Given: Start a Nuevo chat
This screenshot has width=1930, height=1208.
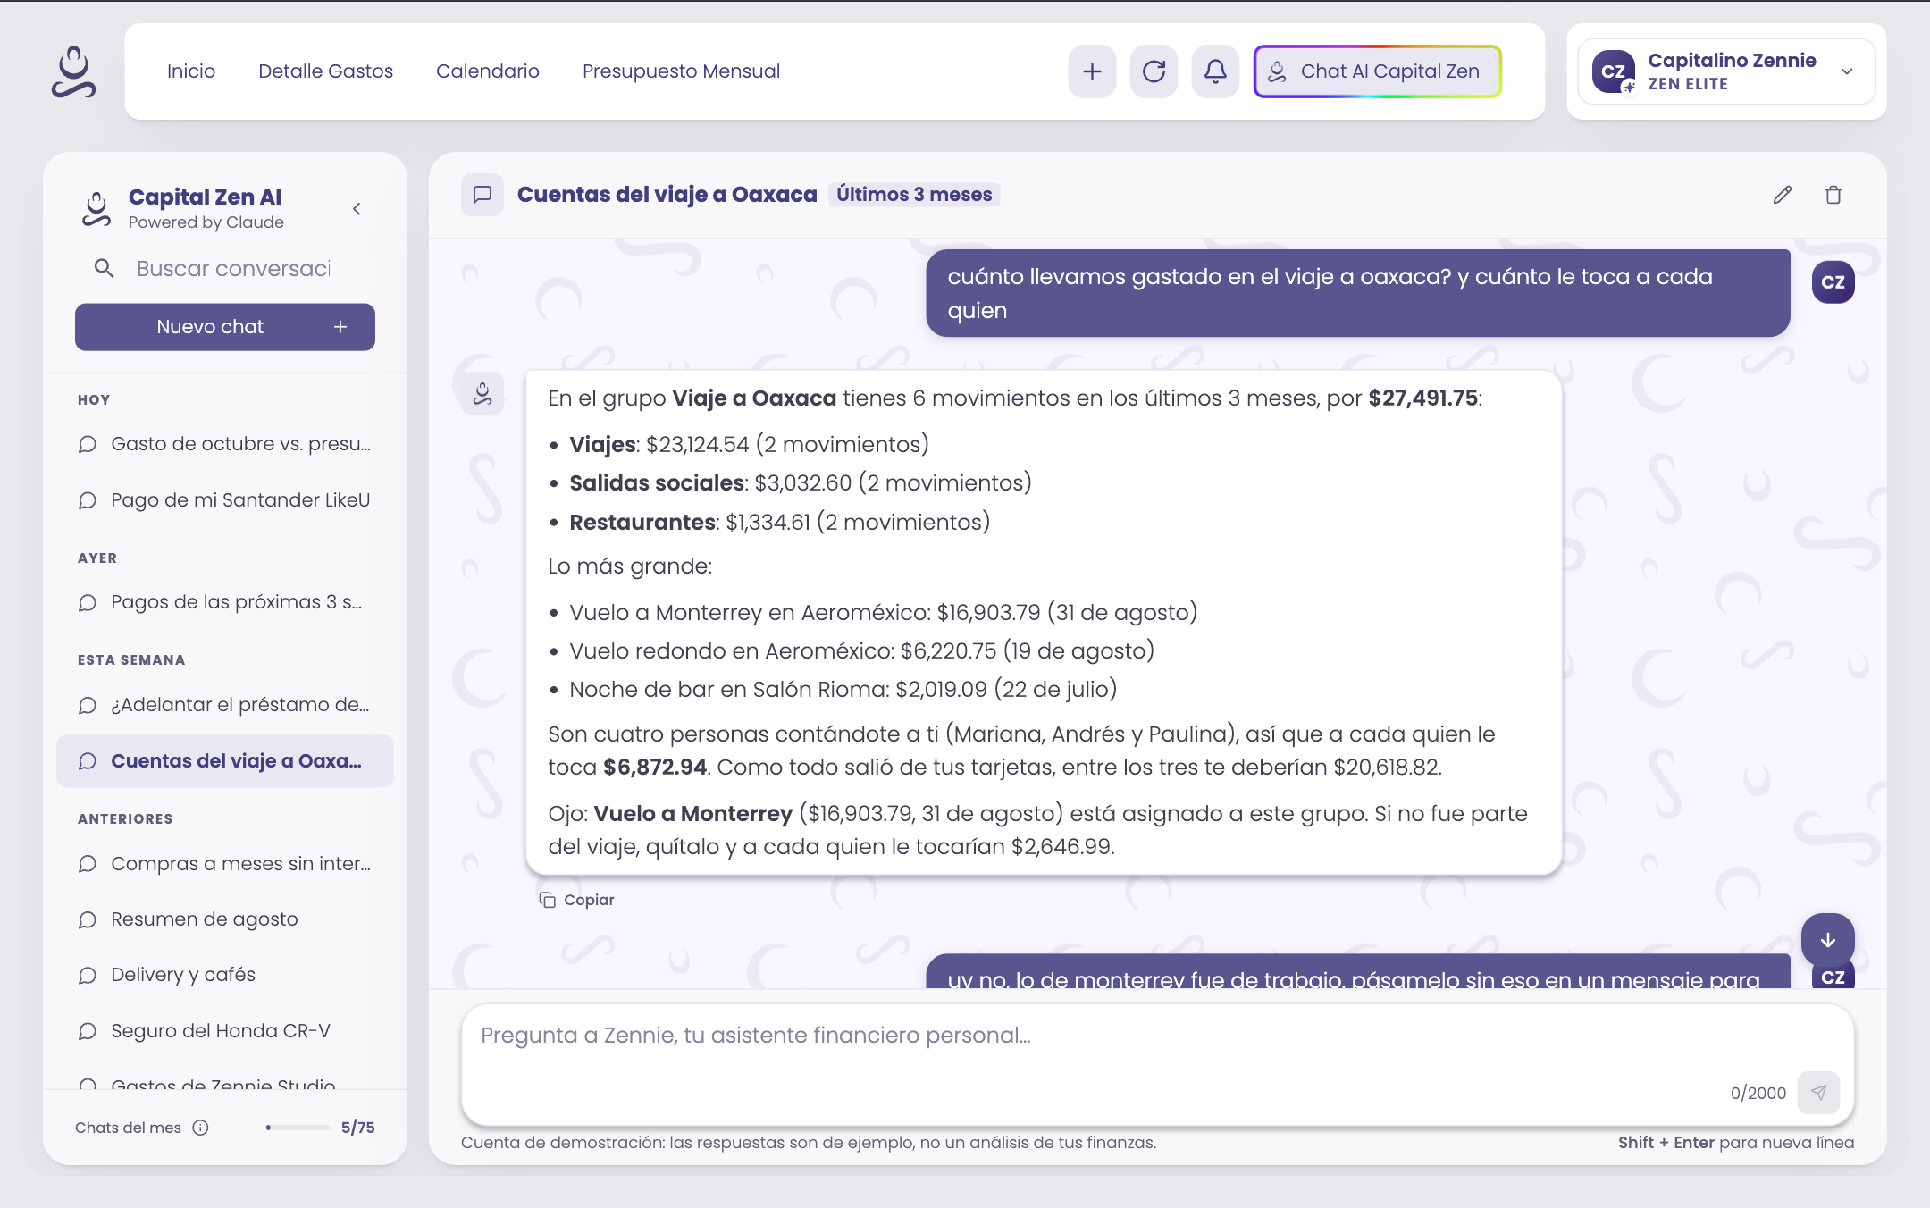Looking at the screenshot, I should [x=225, y=327].
